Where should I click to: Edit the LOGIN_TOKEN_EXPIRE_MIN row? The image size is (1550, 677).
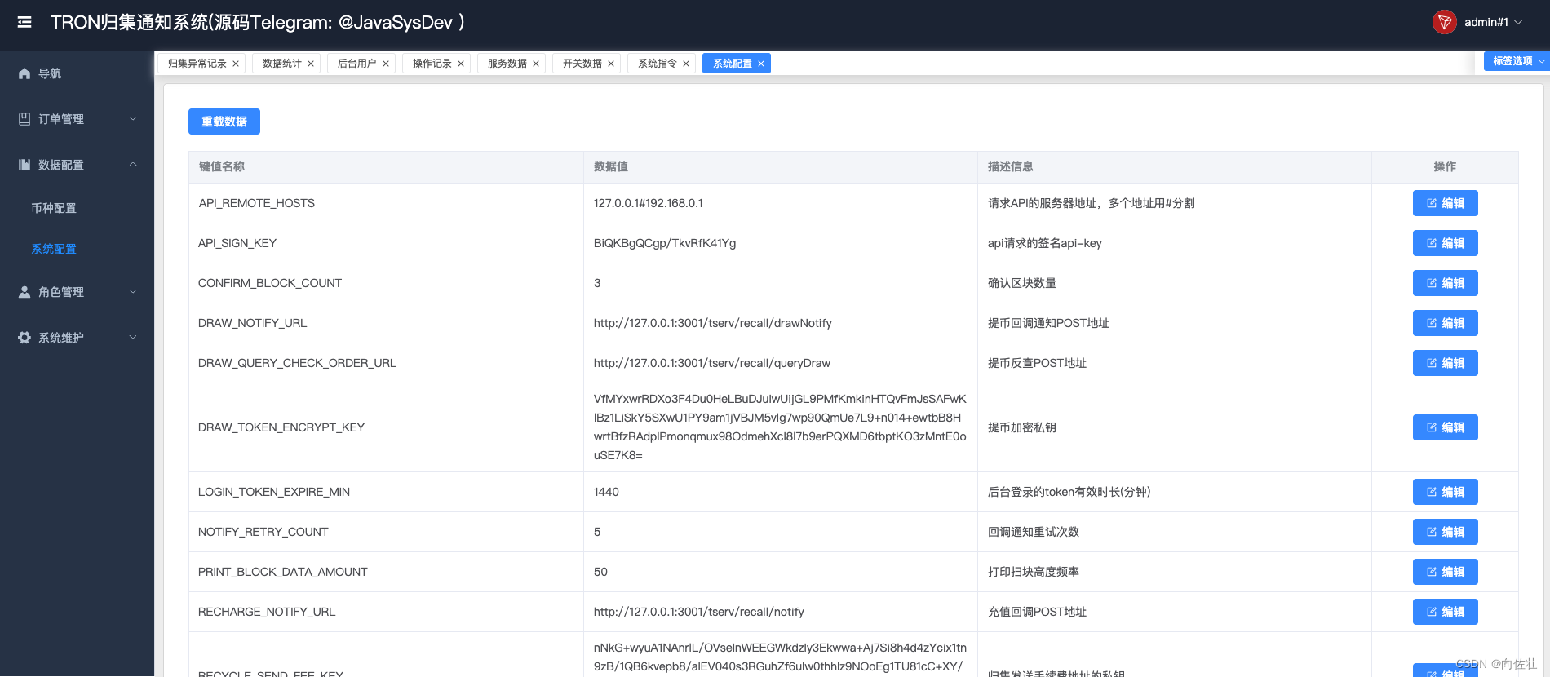click(x=1445, y=492)
